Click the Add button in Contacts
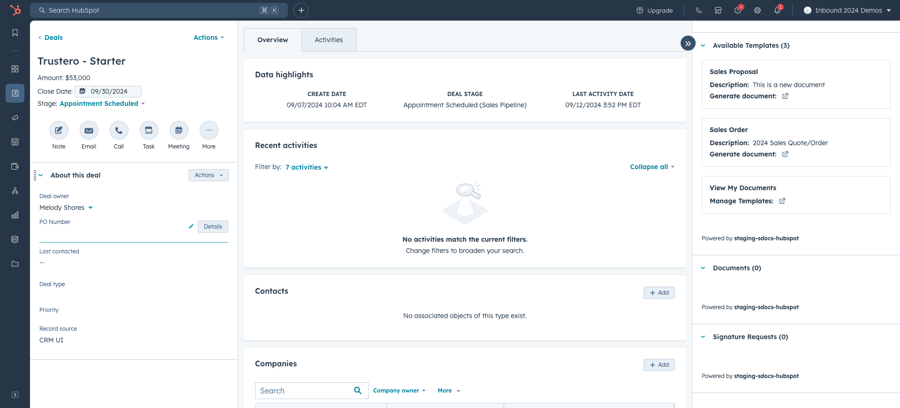Screen dimensions: 900x408 (659, 293)
